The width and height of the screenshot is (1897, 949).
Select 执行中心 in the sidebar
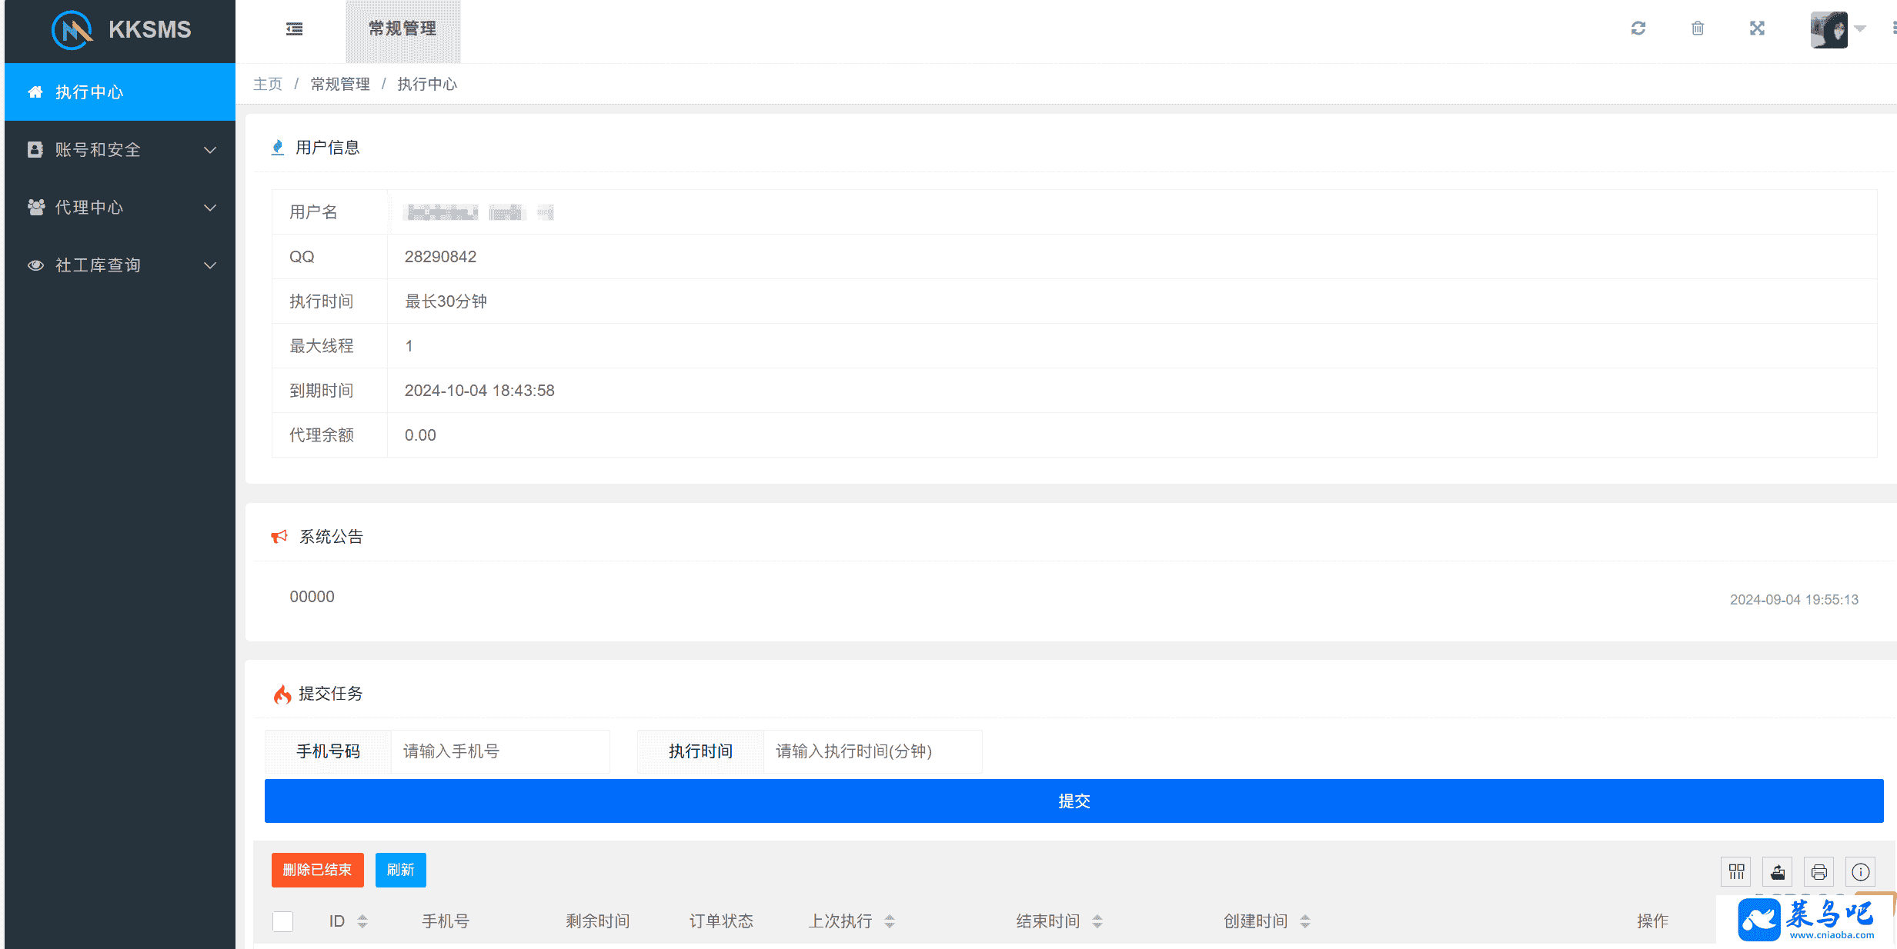[120, 92]
